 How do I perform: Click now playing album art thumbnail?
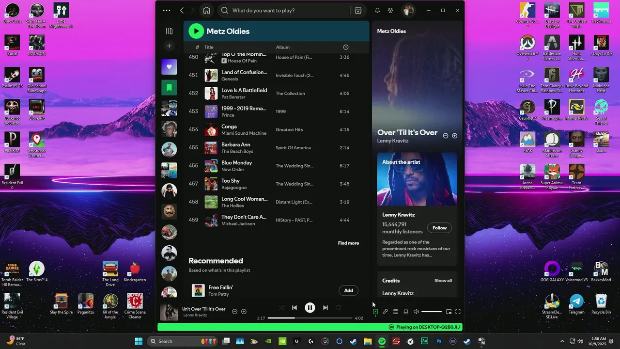[x=169, y=312]
